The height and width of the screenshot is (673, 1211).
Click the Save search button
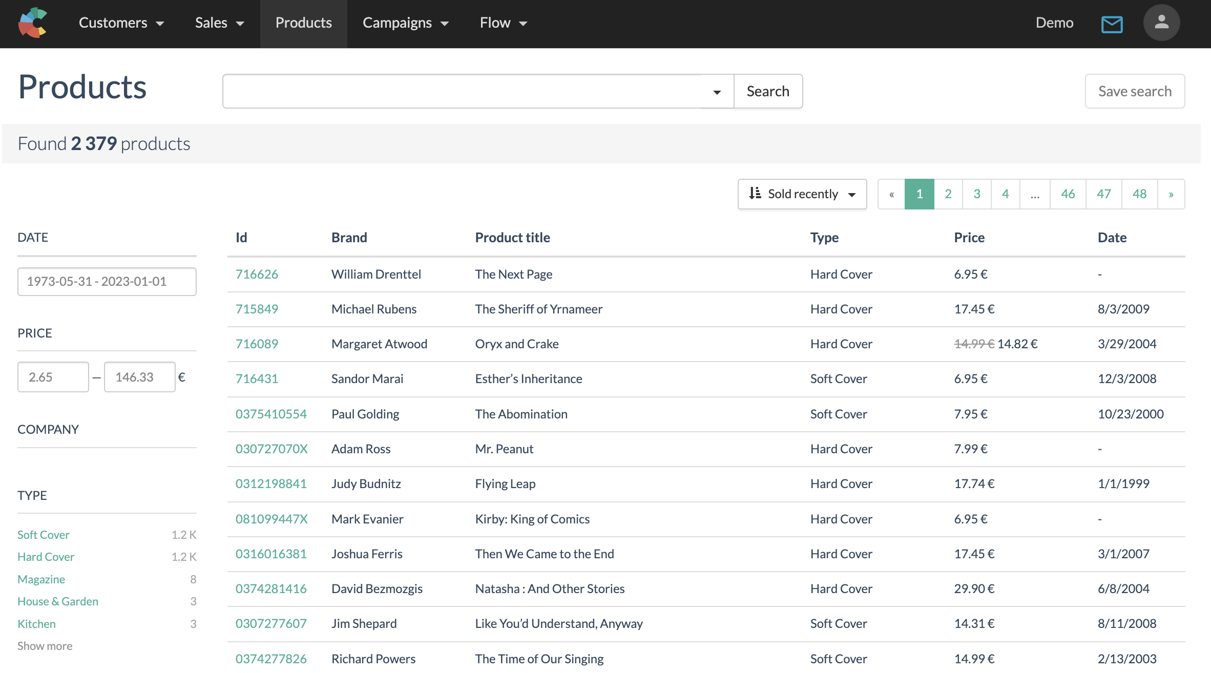1134,90
